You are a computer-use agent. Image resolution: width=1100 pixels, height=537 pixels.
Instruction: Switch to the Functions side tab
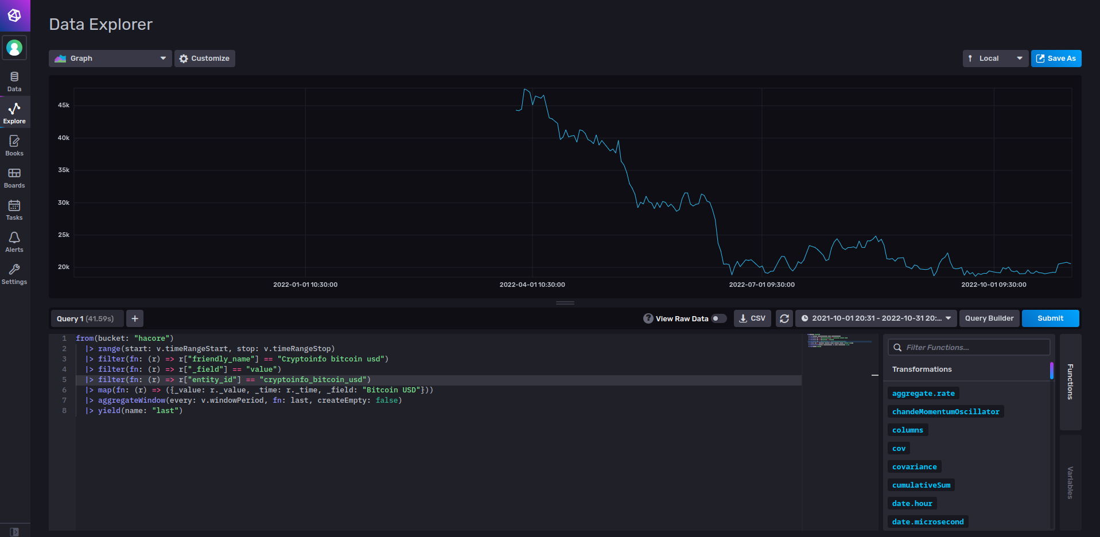(x=1070, y=382)
